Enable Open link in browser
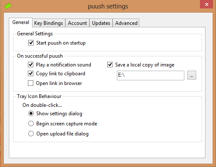Screen dimensions: 216x167 click(x=31, y=83)
